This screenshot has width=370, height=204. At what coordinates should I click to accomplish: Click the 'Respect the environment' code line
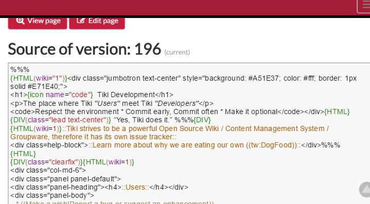coord(180,112)
